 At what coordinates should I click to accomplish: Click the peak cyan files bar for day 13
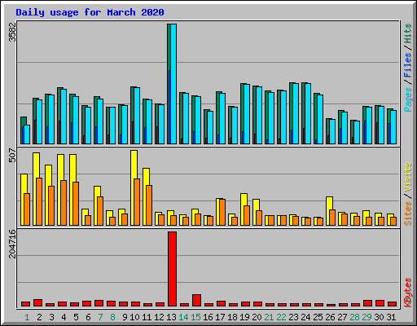tap(173, 84)
